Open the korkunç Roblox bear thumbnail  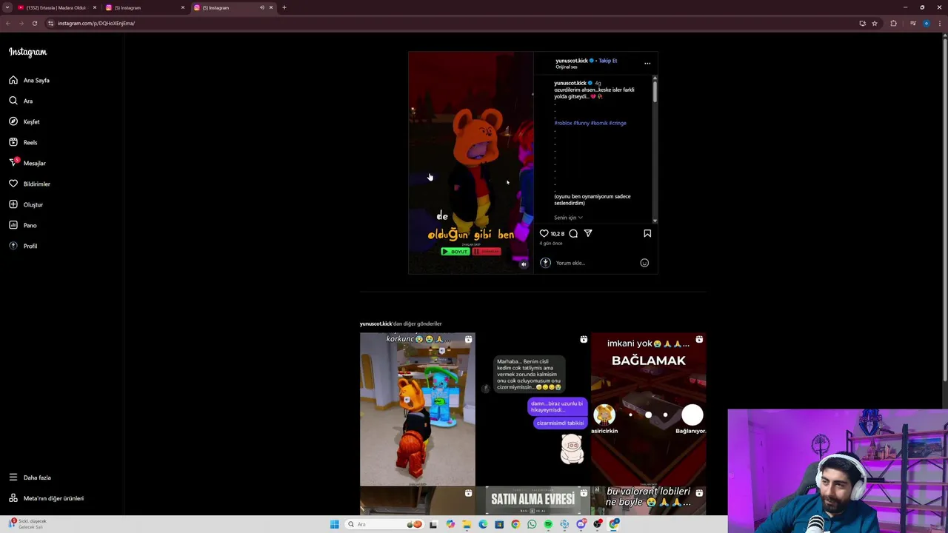418,409
